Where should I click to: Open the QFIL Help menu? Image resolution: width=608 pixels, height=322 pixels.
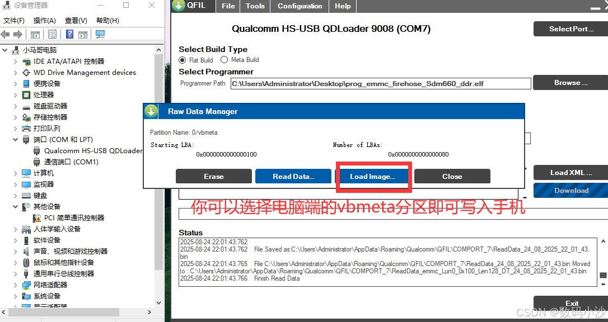(x=343, y=6)
